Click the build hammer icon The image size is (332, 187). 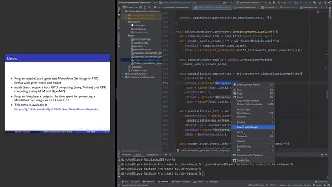[231, 2]
